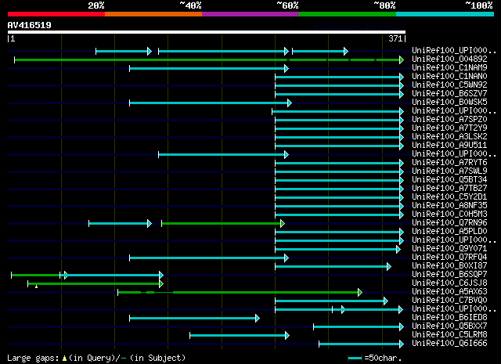Screen dimensions: 501x364
Task: Select the UniRef100_A7RYT6 label
Action: tap(449, 162)
